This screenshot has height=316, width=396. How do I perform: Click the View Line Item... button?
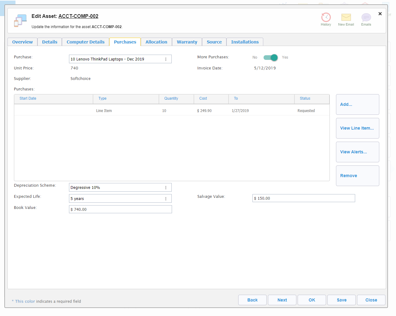357,128
